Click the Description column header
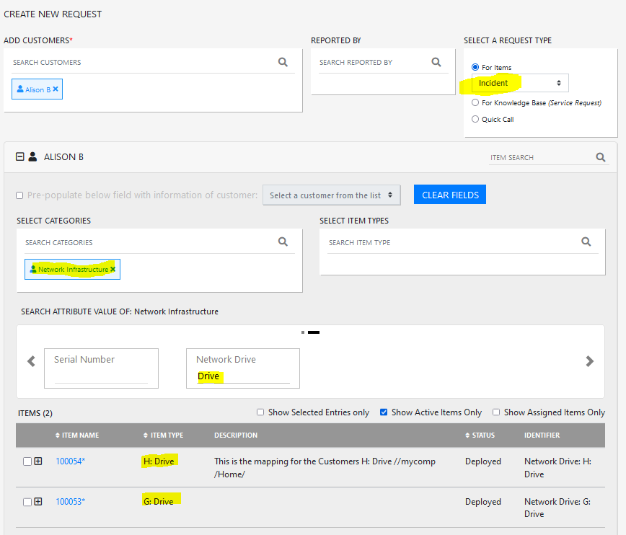Screen dimensions: 626x535 click(236, 435)
